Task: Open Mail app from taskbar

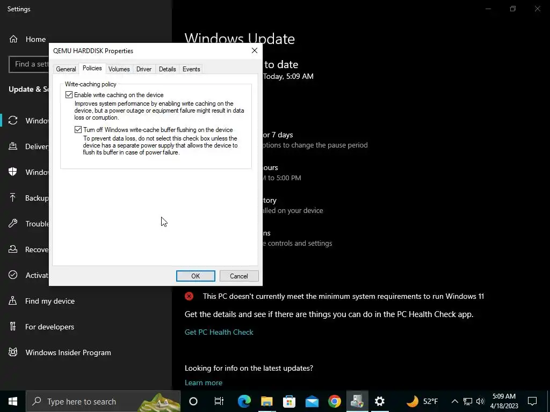Action: pos(312,401)
